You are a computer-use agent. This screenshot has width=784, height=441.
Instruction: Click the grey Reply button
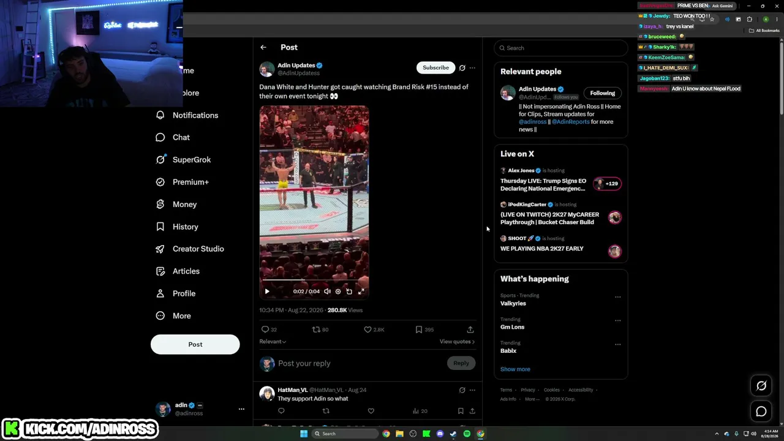[x=461, y=363]
